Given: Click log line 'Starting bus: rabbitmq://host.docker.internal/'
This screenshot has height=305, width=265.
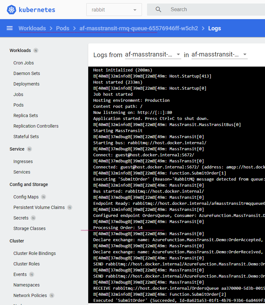Looking at the screenshot, I should pos(150,143).
